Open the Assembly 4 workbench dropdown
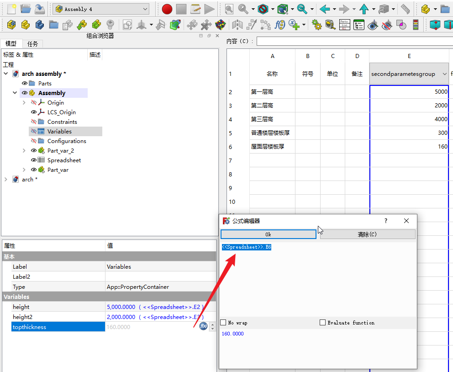 145,9
